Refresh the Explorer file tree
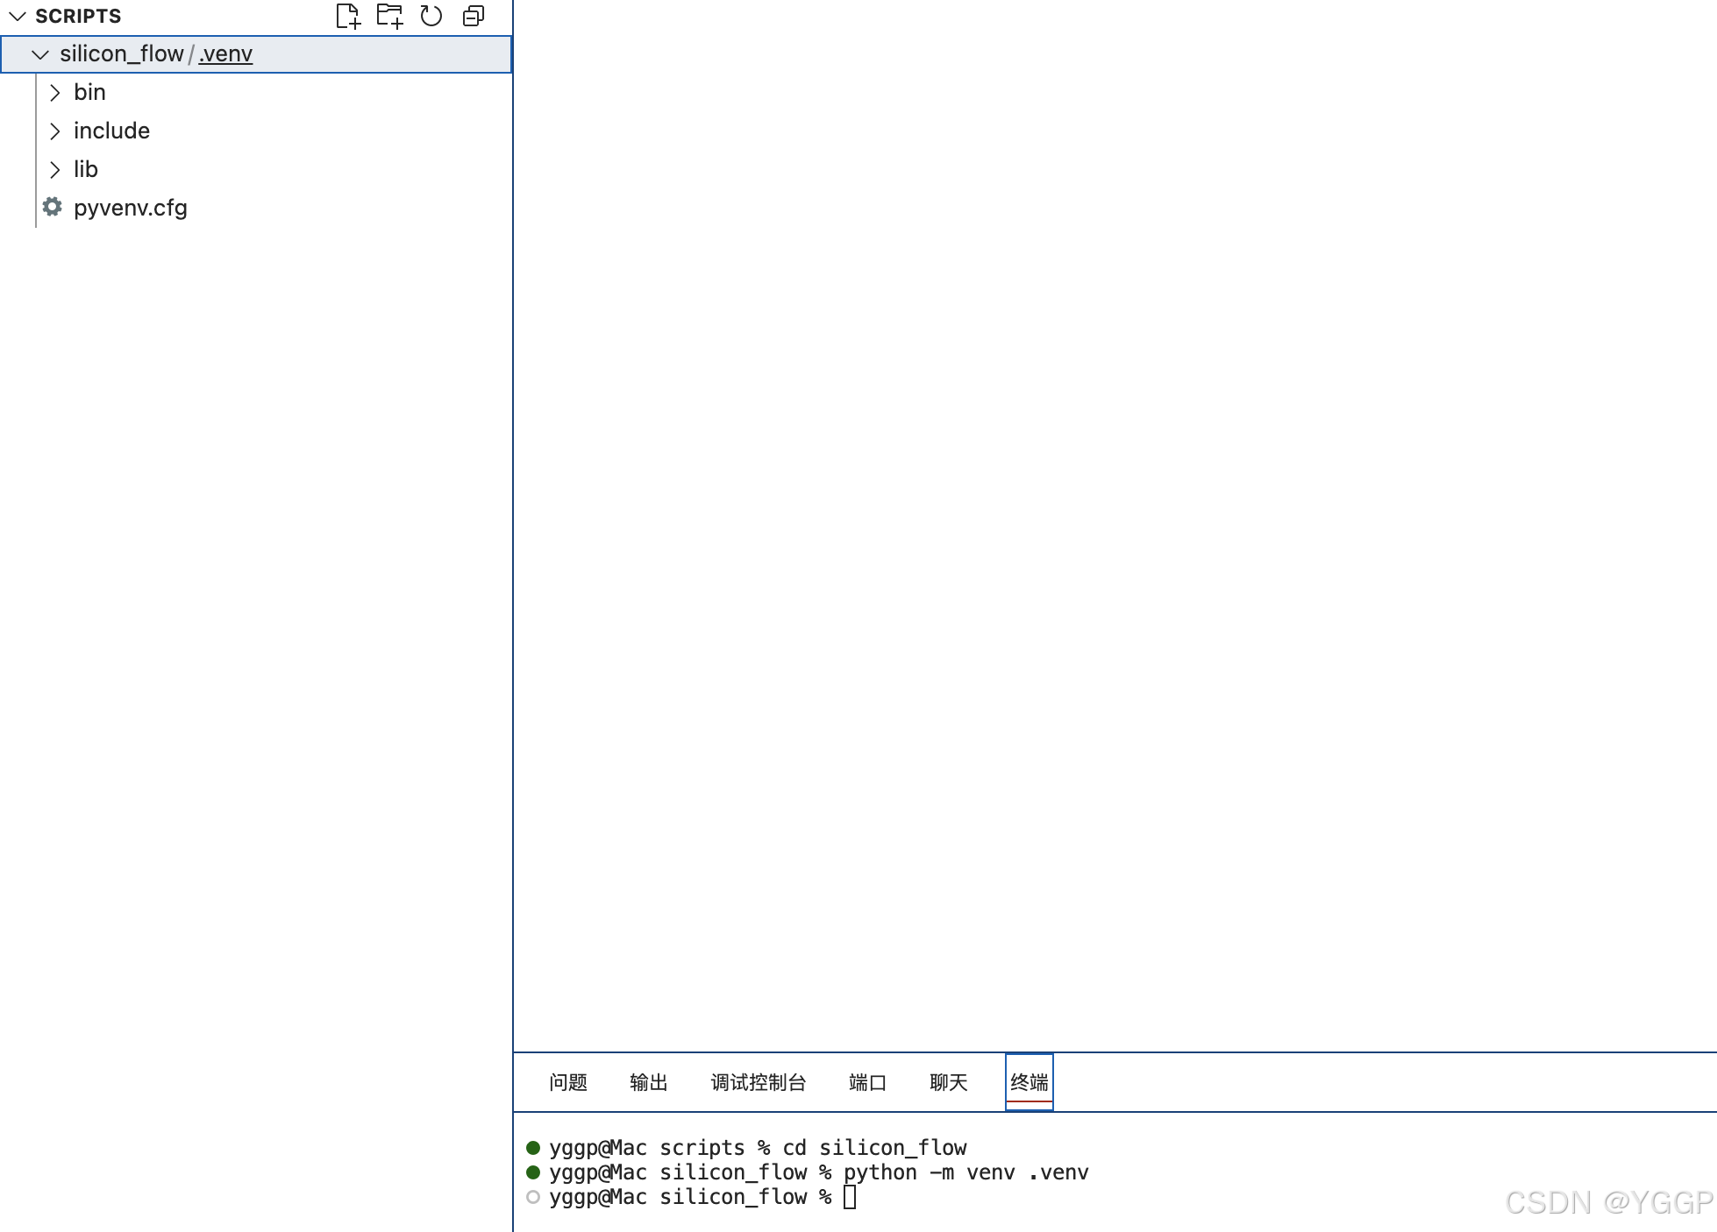 coord(431,16)
